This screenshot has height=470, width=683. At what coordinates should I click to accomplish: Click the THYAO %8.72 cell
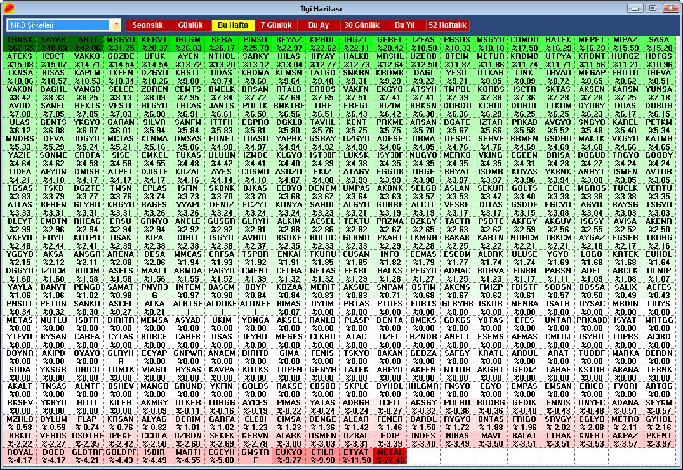point(558,77)
